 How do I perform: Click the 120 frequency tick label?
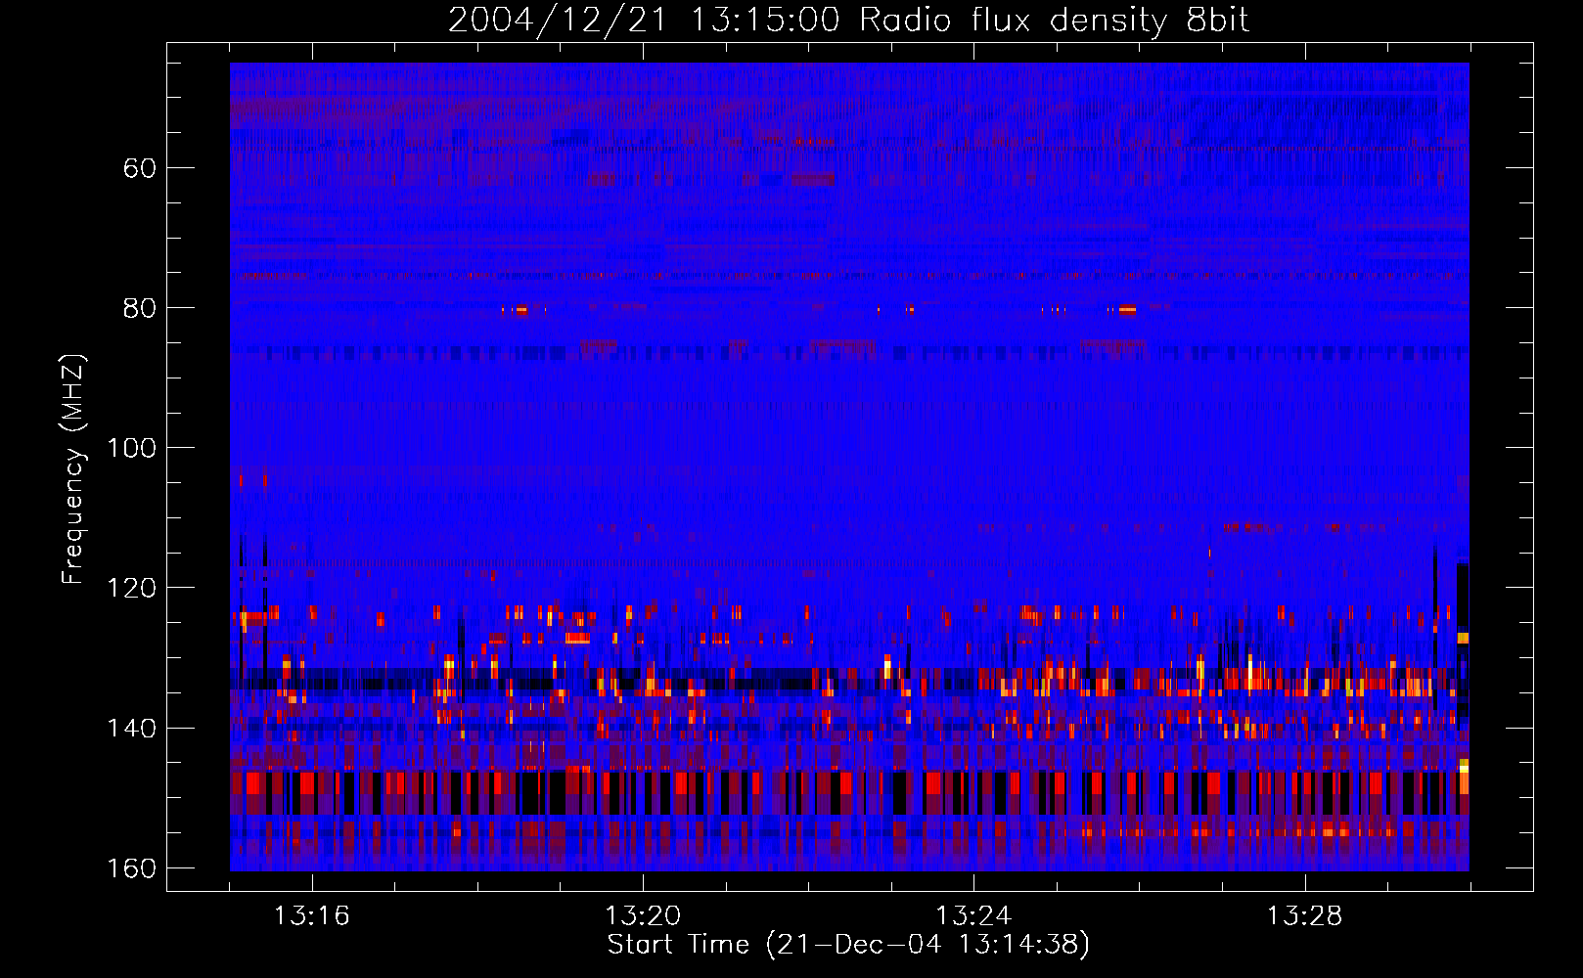[x=131, y=588]
